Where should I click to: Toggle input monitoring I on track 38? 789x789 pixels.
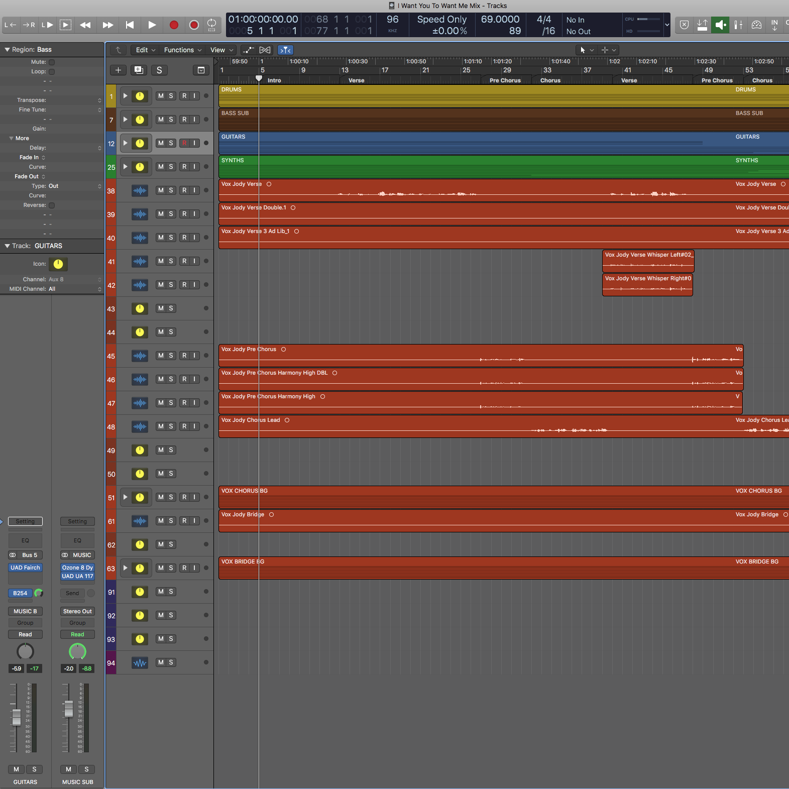pos(194,190)
